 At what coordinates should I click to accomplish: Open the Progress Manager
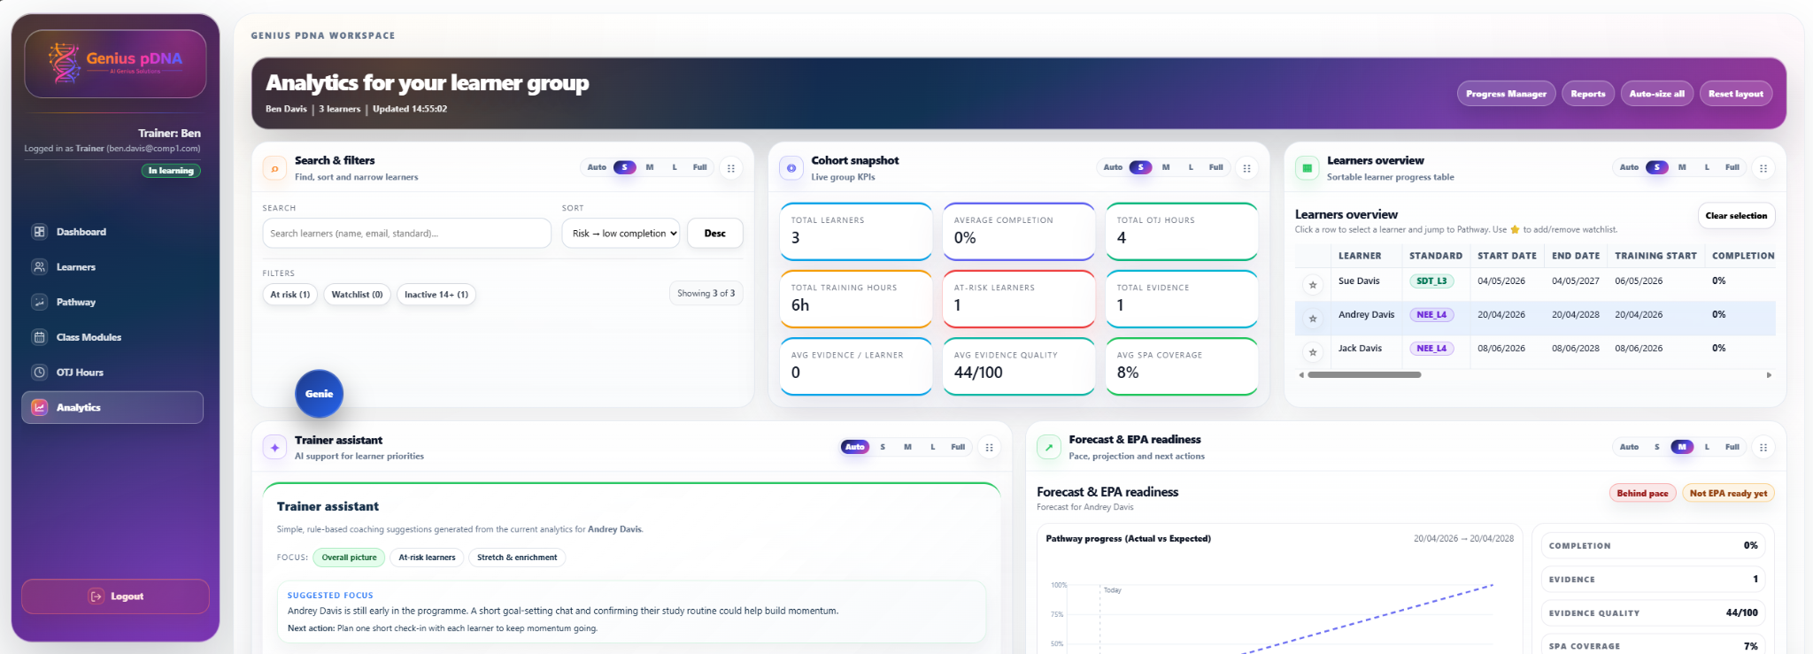1506,94
